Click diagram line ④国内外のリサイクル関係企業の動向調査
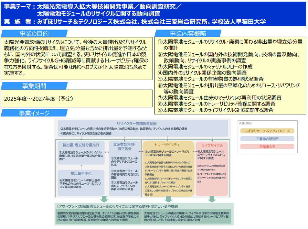The width and height of the screenshot is (308, 229). pos(86,134)
